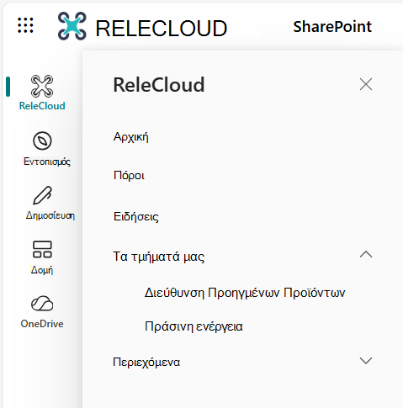Screen dimensions: 403x408
Task: Open the Ειδήσεις navigation item
Action: [136, 216]
